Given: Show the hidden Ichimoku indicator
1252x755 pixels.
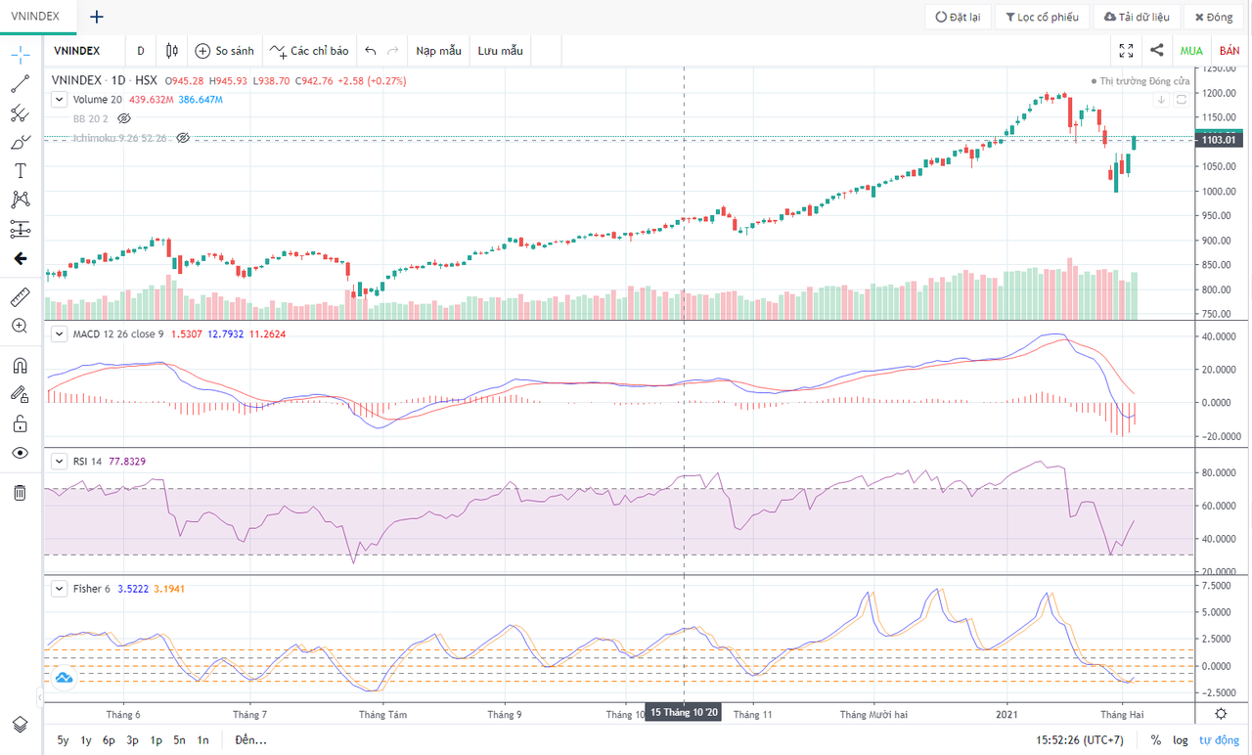Looking at the screenshot, I should tap(182, 138).
